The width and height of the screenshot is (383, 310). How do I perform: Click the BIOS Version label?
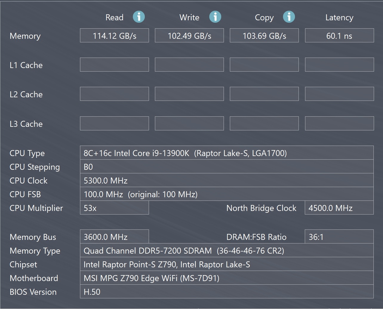pos(33,292)
